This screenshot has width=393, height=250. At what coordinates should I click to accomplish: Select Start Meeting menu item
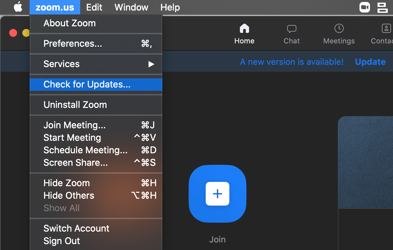pyautogui.click(x=96, y=137)
